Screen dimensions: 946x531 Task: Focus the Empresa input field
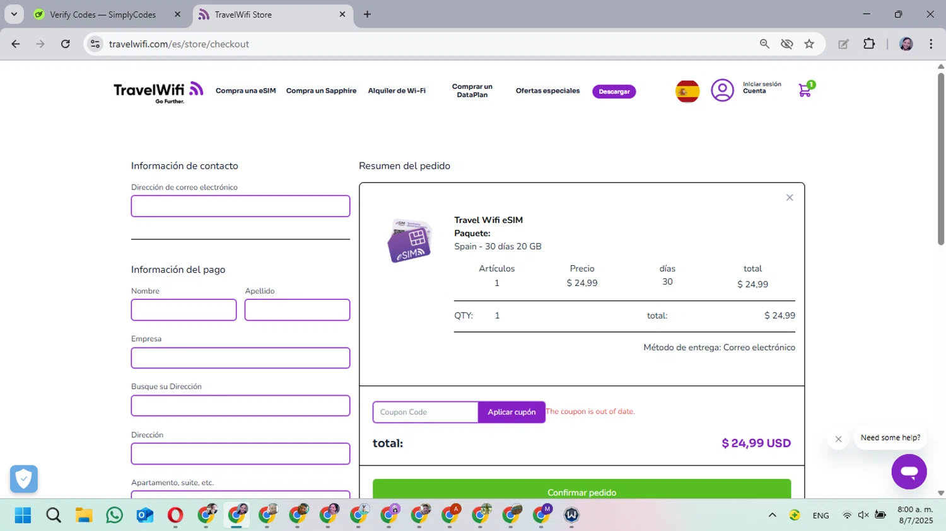tap(240, 358)
